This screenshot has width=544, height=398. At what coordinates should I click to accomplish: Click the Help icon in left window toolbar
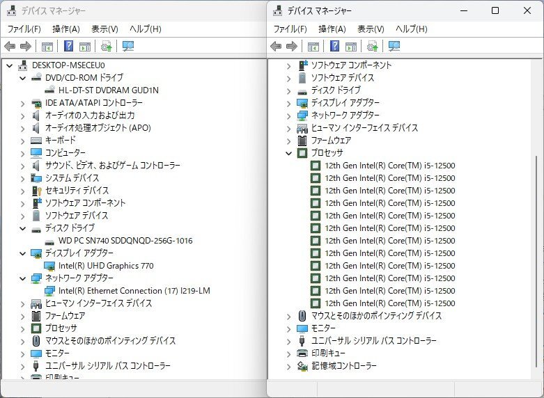tap(69, 46)
